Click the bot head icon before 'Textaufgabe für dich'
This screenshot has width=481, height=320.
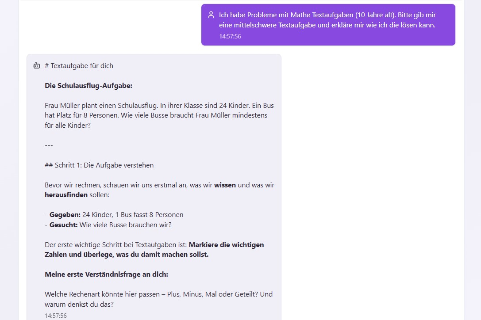[36, 65]
